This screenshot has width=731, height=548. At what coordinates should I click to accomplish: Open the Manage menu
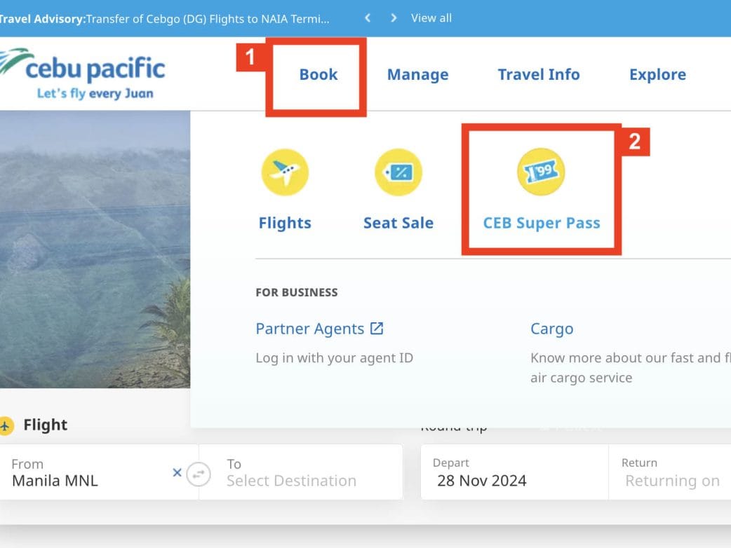(x=417, y=75)
